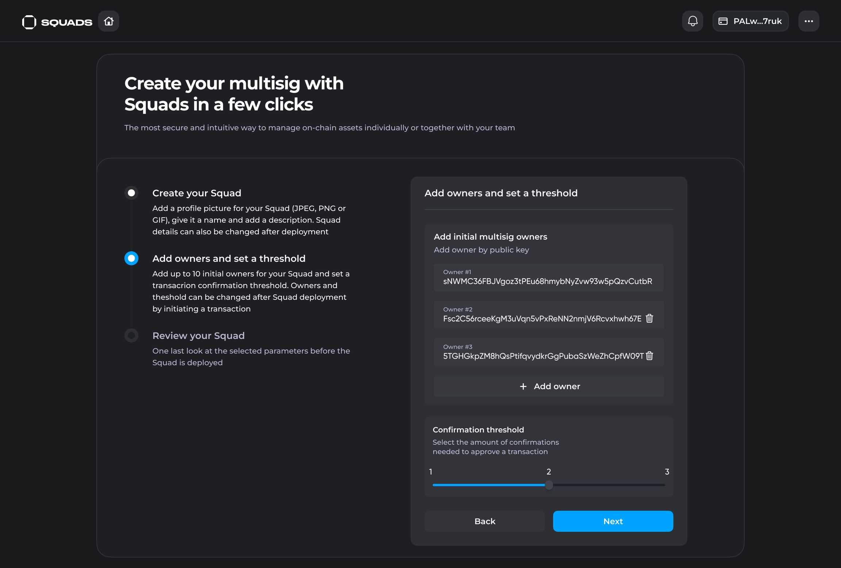Remove Owner #3 using trash icon
This screenshot has height=568, width=841.
[649, 356]
